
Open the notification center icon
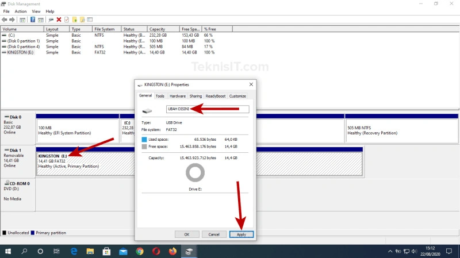pyautogui.click(x=449, y=252)
